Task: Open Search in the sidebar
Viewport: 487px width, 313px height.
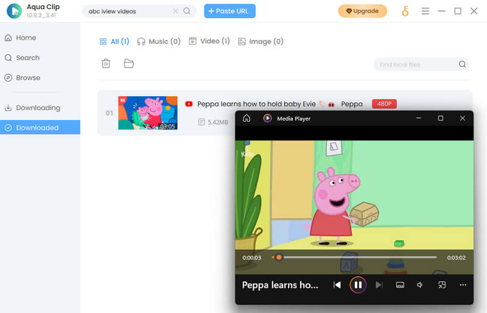Action: click(x=22, y=58)
